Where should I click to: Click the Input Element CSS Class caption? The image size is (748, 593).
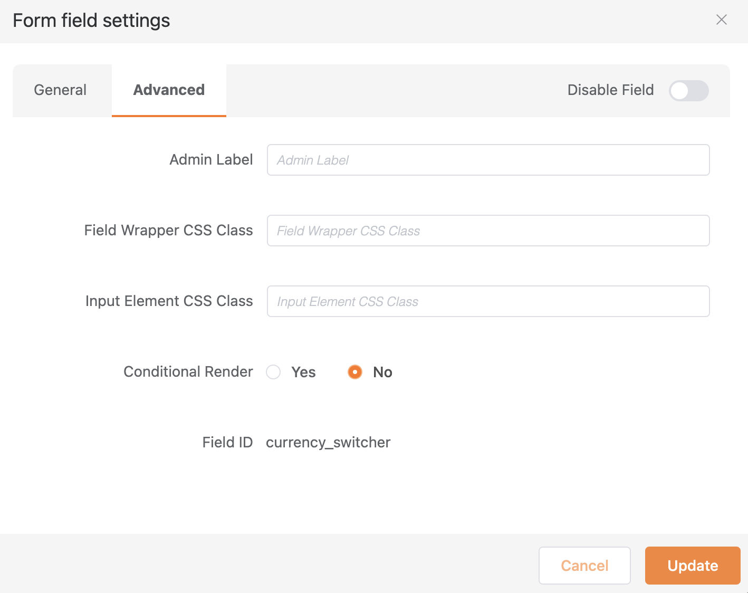169,301
